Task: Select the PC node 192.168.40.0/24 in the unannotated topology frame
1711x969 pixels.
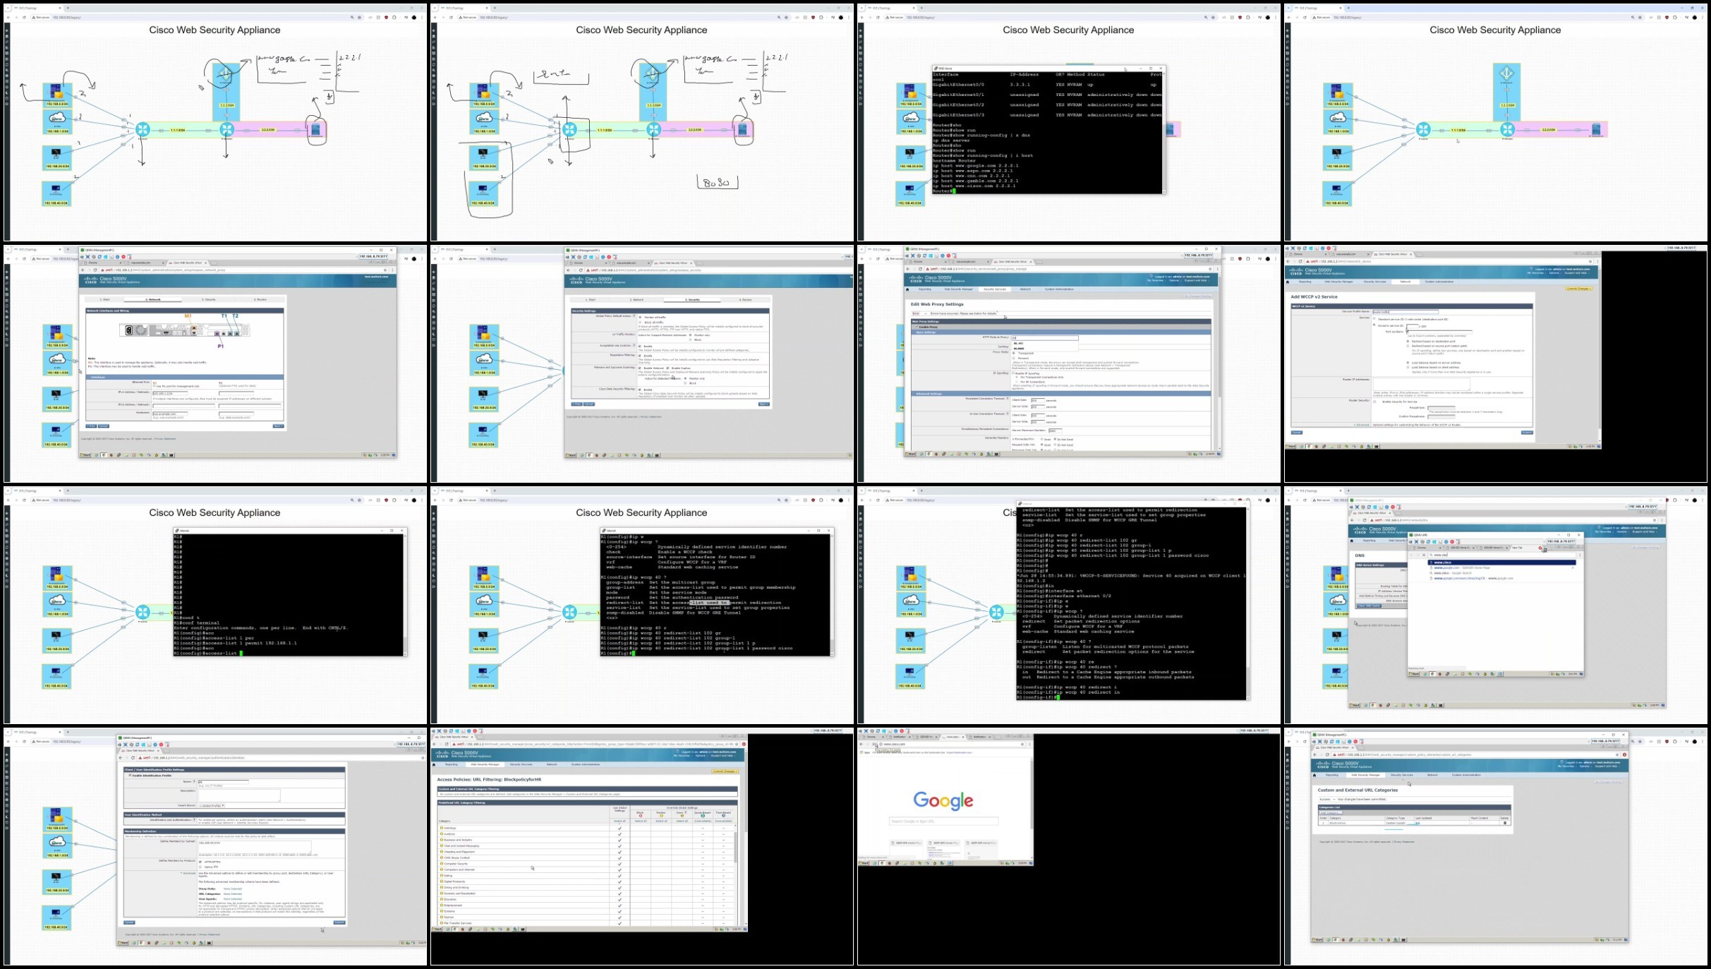Action: 1336,188
